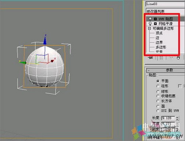Select the 边界 sub-object level
This screenshot has height=141, width=185.
click(x=159, y=43)
